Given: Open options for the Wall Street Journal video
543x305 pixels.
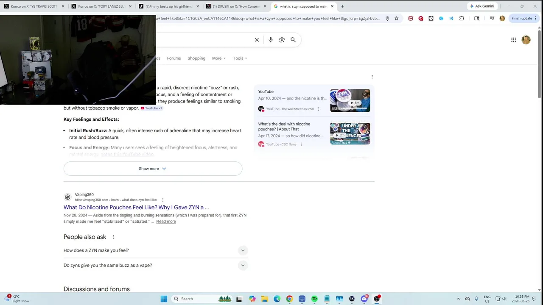Looking at the screenshot, I should (319, 109).
